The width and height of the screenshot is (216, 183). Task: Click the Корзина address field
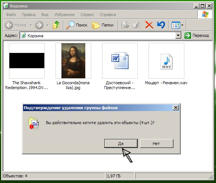tap(98, 35)
